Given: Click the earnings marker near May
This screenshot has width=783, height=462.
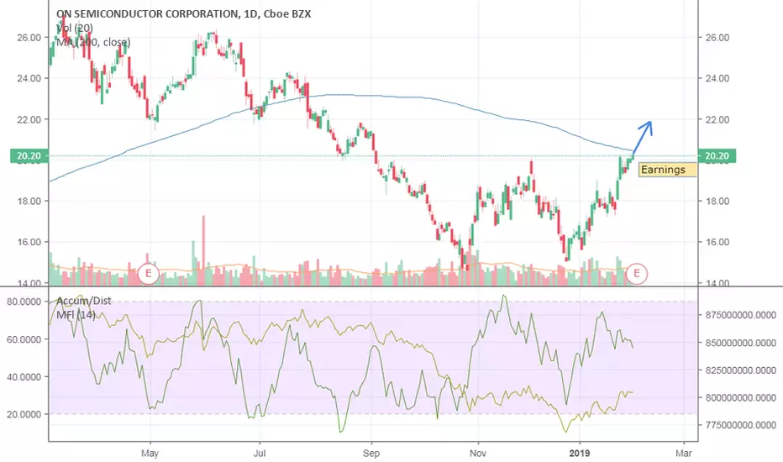Looking at the screenshot, I should [x=149, y=273].
